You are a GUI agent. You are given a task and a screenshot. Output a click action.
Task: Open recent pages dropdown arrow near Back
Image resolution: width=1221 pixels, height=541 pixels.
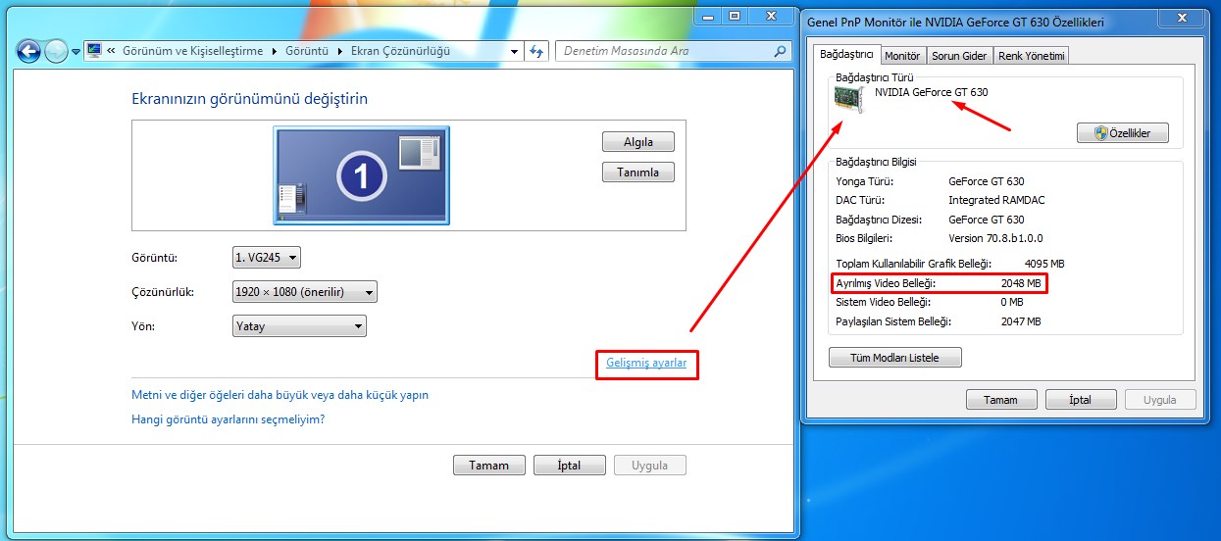point(76,53)
